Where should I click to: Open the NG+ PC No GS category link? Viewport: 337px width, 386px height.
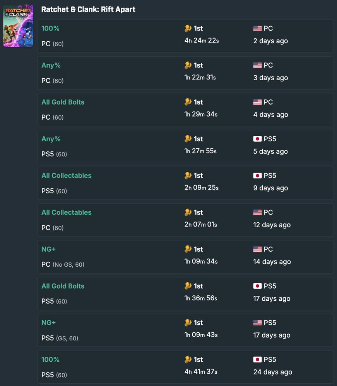48,249
